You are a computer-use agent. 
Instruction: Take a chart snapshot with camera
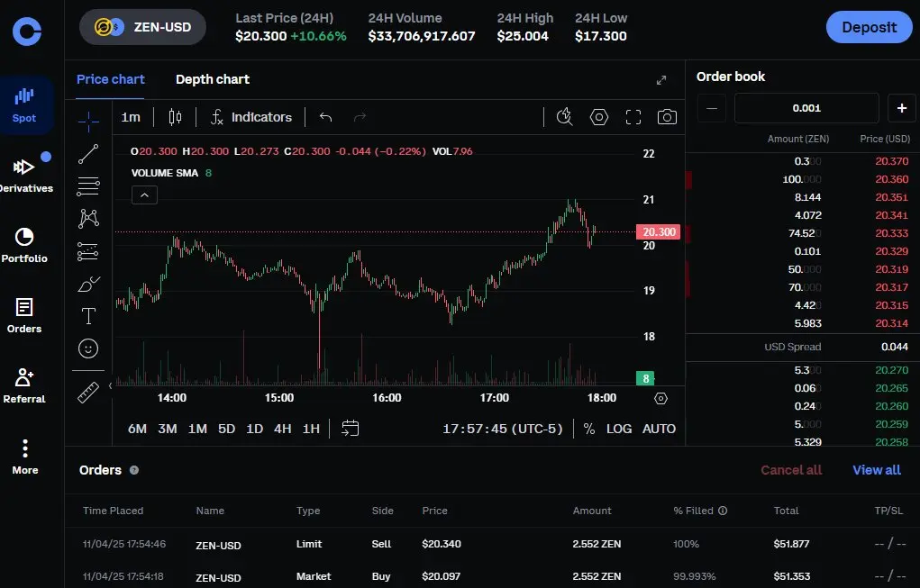pos(667,117)
